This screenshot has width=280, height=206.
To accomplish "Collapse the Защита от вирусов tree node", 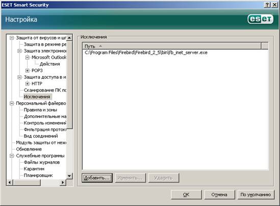I will click(12, 38).
